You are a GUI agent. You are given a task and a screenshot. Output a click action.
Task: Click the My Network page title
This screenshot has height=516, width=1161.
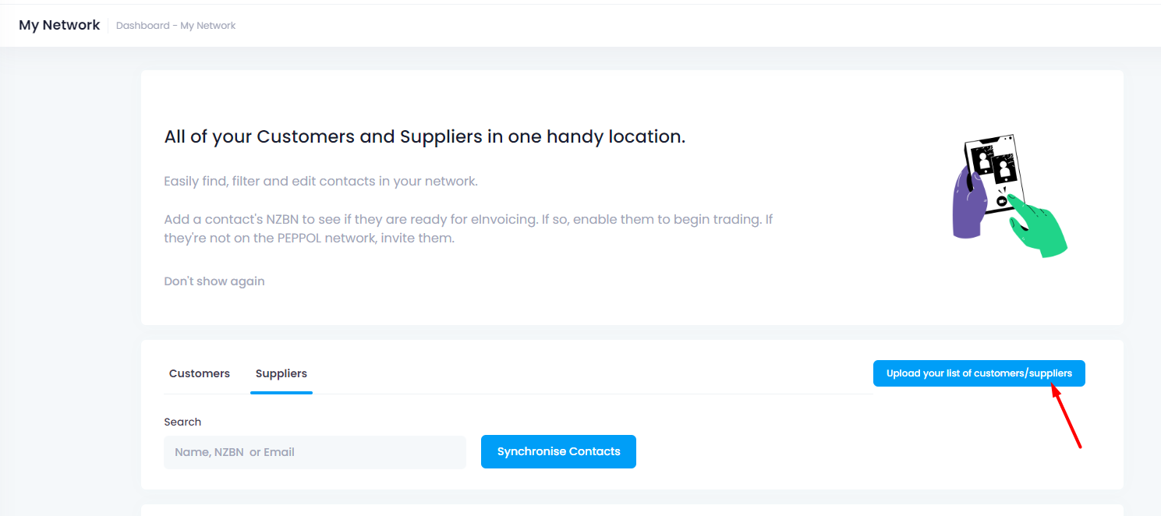point(59,25)
